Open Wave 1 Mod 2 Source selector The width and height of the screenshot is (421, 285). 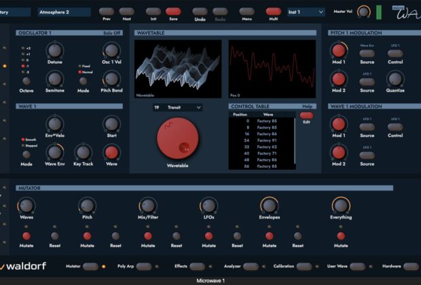367,155
